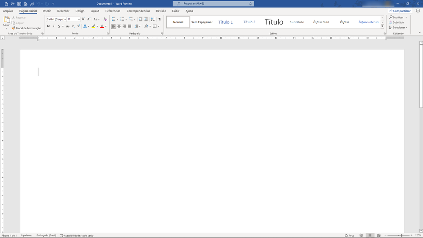Viewport: 423px width, 238px height.
Task: Decrease font size with the smaller A icon
Action: (88, 19)
